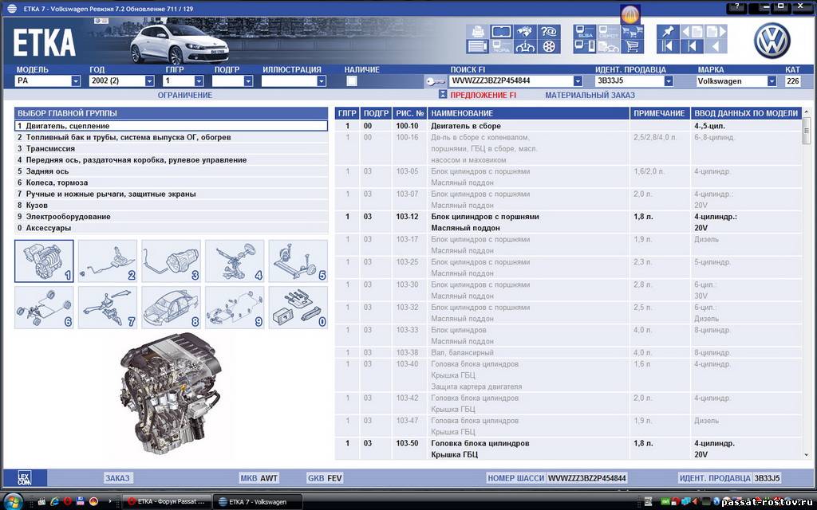Click the pushpin icon

(x=667, y=32)
